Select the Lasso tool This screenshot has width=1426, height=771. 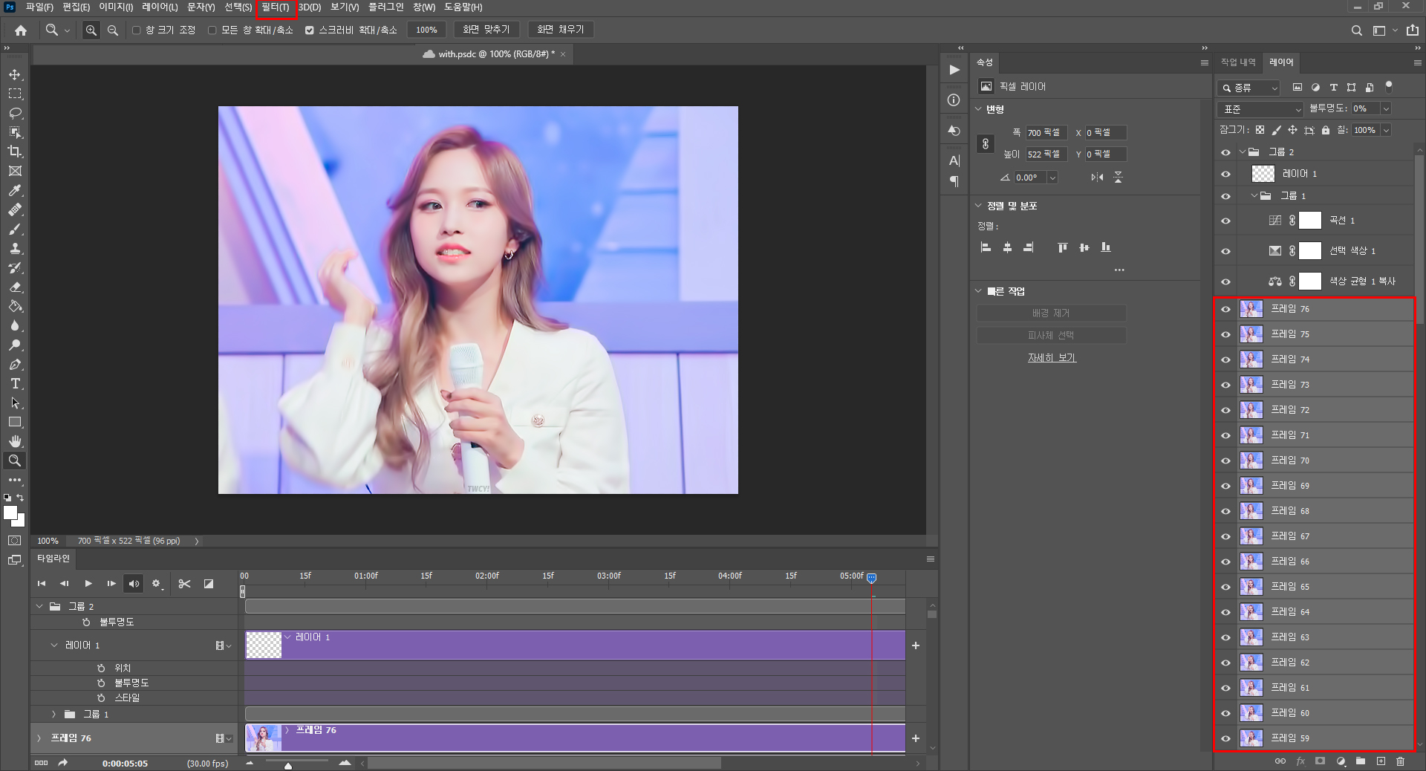click(15, 114)
